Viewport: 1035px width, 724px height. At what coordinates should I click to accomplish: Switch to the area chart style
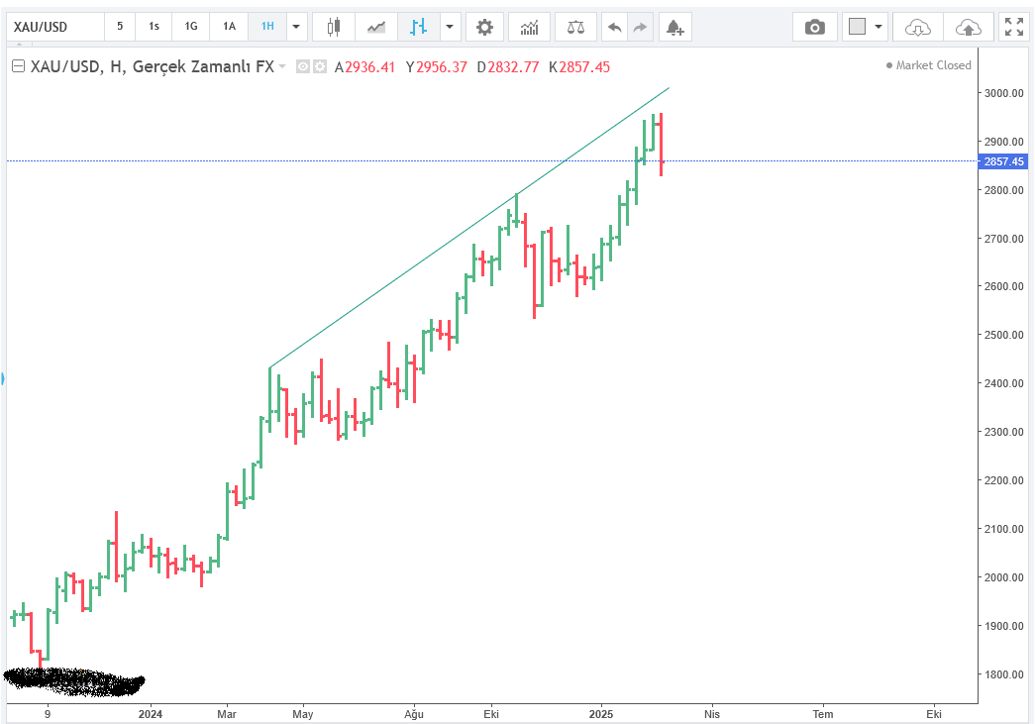pos(376,27)
